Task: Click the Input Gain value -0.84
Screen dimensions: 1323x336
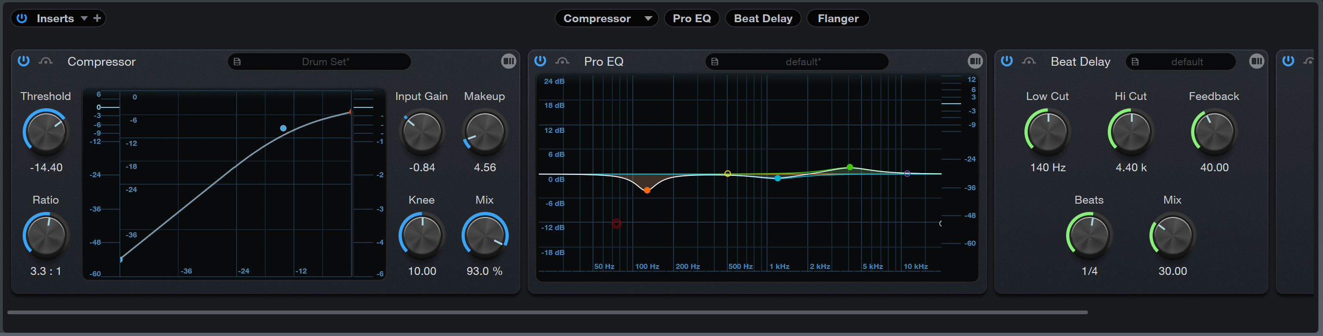Action: pos(422,168)
